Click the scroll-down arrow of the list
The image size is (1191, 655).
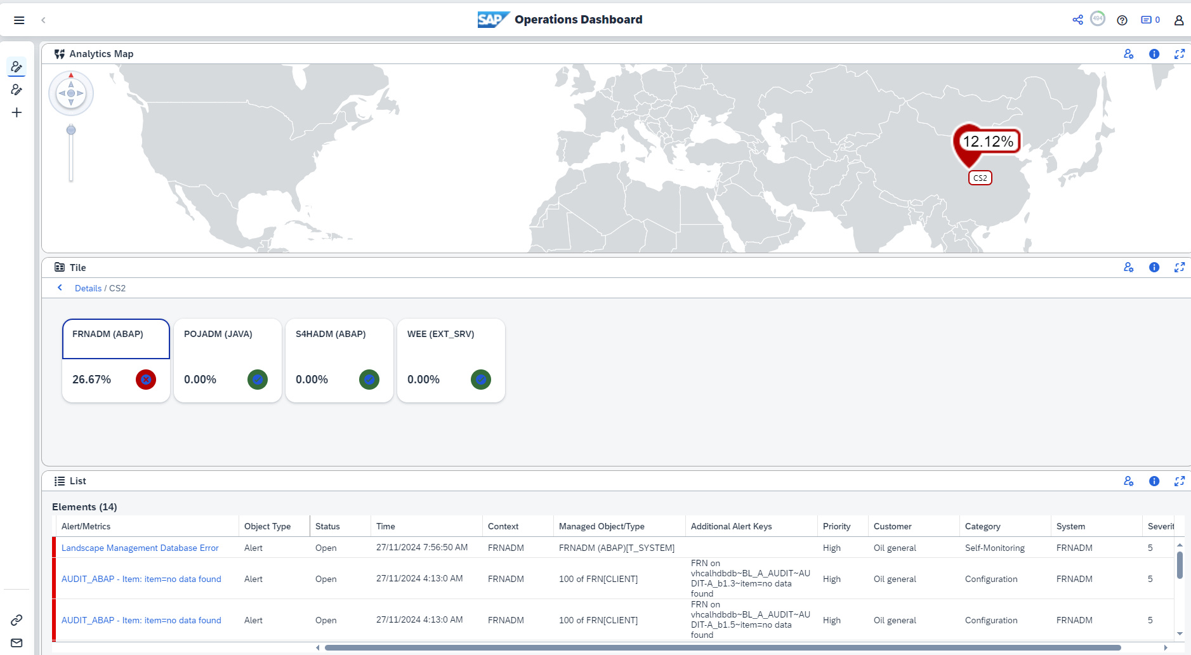[x=1180, y=633]
